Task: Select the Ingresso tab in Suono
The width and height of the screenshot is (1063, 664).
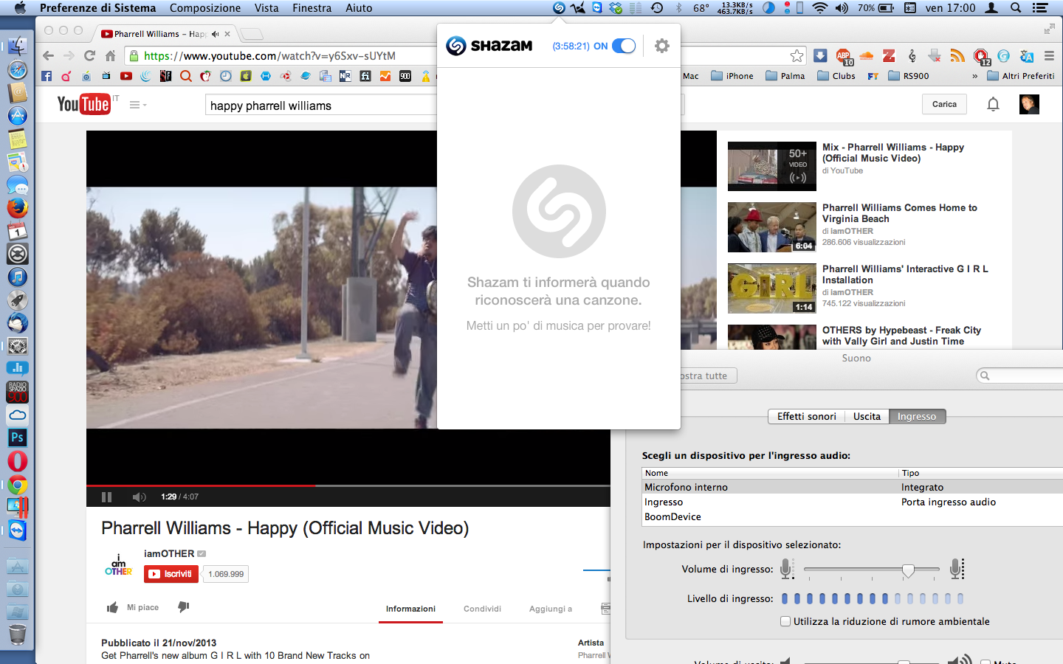Action: (917, 416)
